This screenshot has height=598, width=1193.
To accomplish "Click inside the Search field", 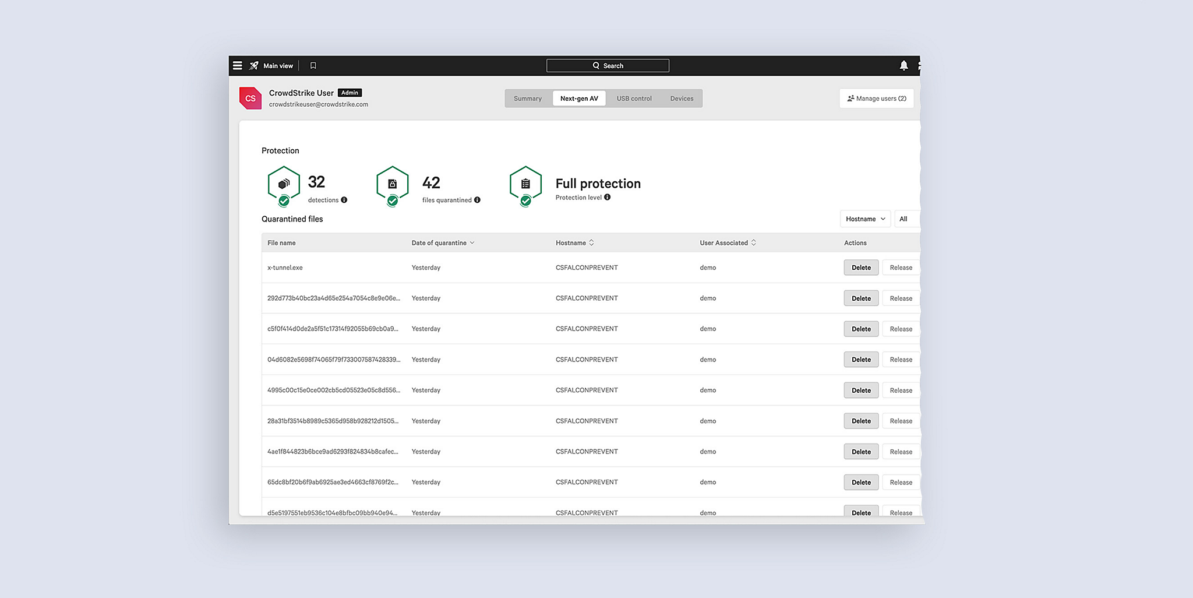I will (608, 65).
